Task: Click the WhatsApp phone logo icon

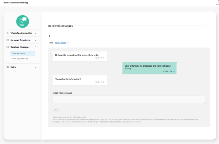Action: (22, 21)
